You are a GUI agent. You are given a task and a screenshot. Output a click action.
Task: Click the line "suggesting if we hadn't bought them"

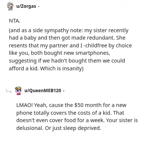coord(67,61)
